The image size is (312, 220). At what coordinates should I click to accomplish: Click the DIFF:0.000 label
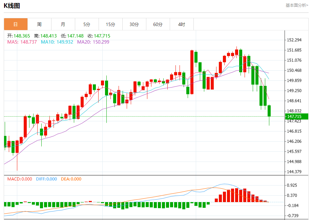coord(46,179)
